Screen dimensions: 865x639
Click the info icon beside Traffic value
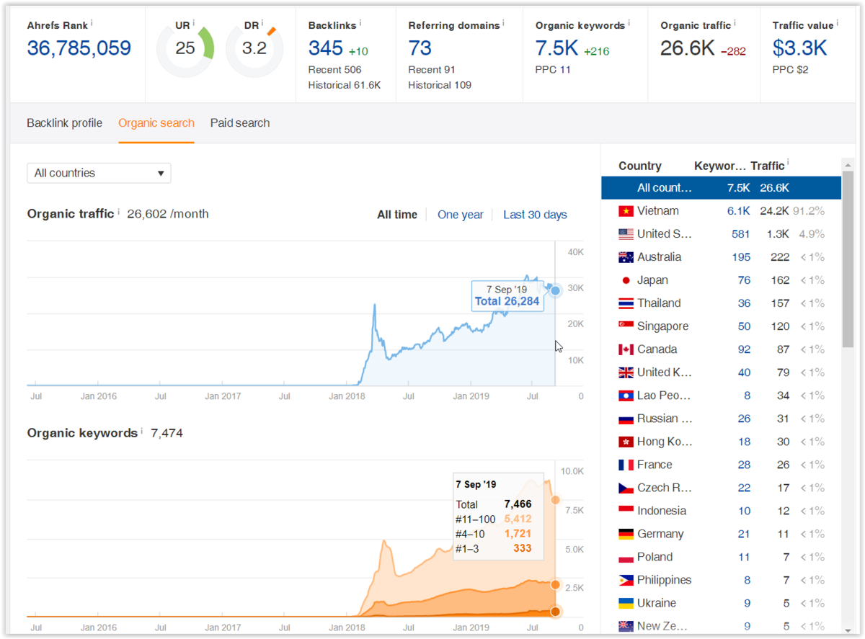click(837, 23)
